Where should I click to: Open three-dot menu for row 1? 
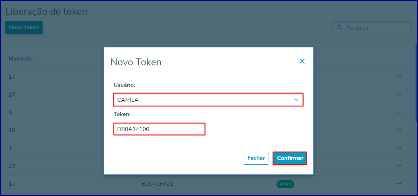(399, 148)
